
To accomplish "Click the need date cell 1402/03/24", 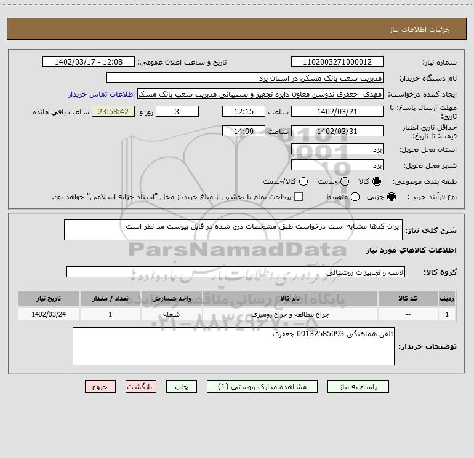I will 49,314.
